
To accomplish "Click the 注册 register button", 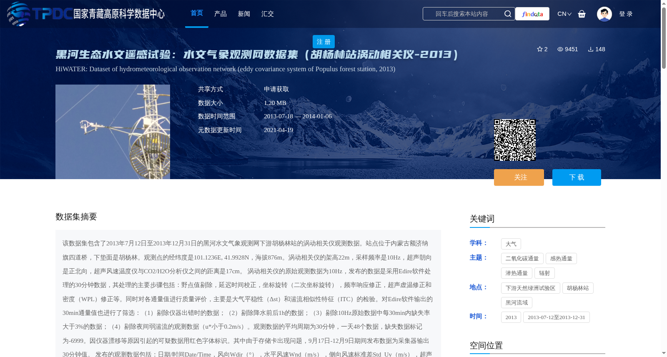I will pos(323,42).
